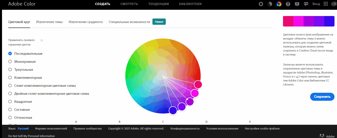Viewport: 337px width, 138px height.
Task: Open the apps grid icon
Action: click(x=326, y=4)
